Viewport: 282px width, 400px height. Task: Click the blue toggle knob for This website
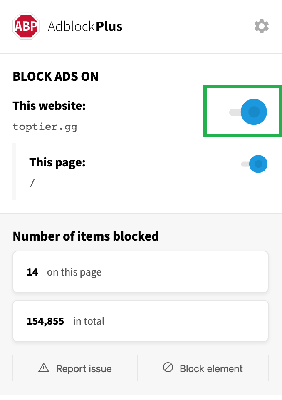click(x=255, y=112)
